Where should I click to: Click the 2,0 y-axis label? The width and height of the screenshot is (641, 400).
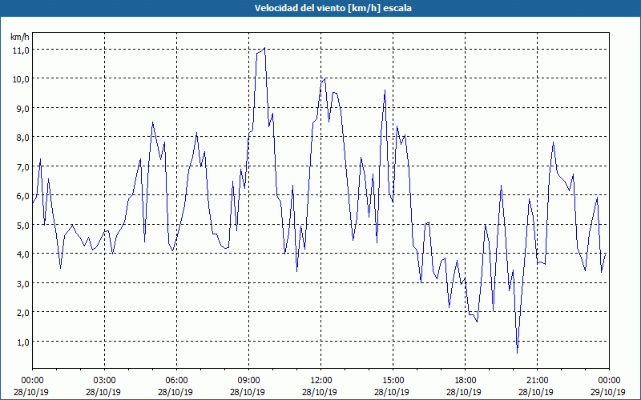[22, 312]
